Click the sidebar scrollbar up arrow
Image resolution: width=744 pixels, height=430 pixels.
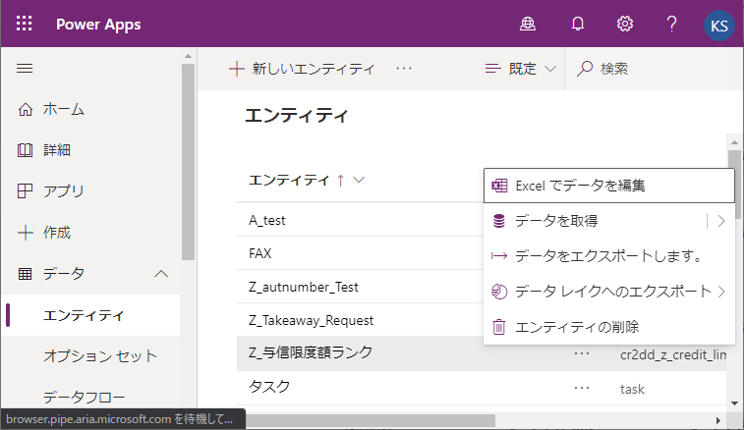189,56
